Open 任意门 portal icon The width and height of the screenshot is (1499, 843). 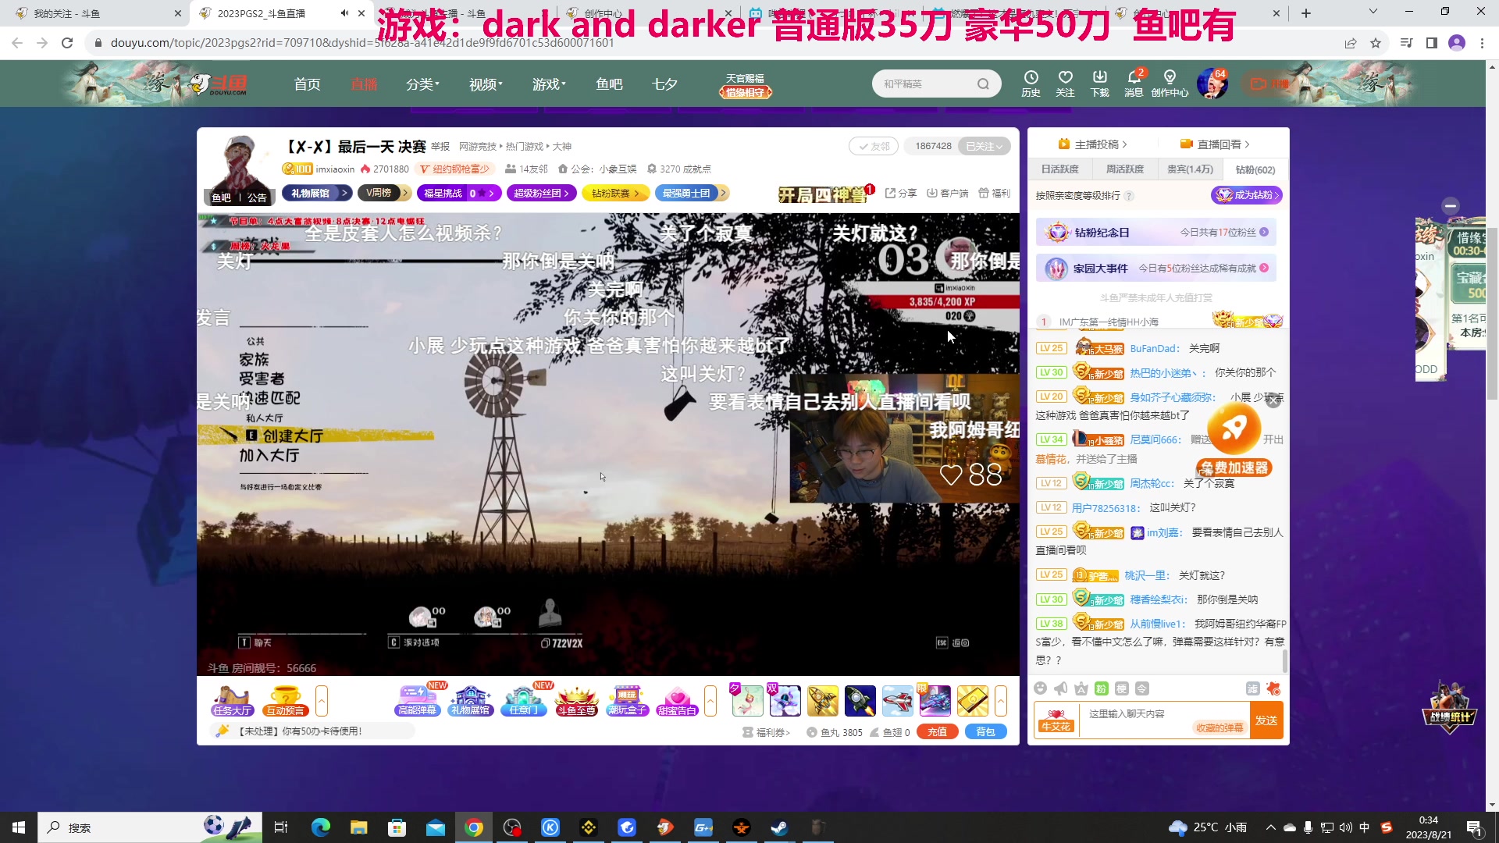(x=523, y=700)
